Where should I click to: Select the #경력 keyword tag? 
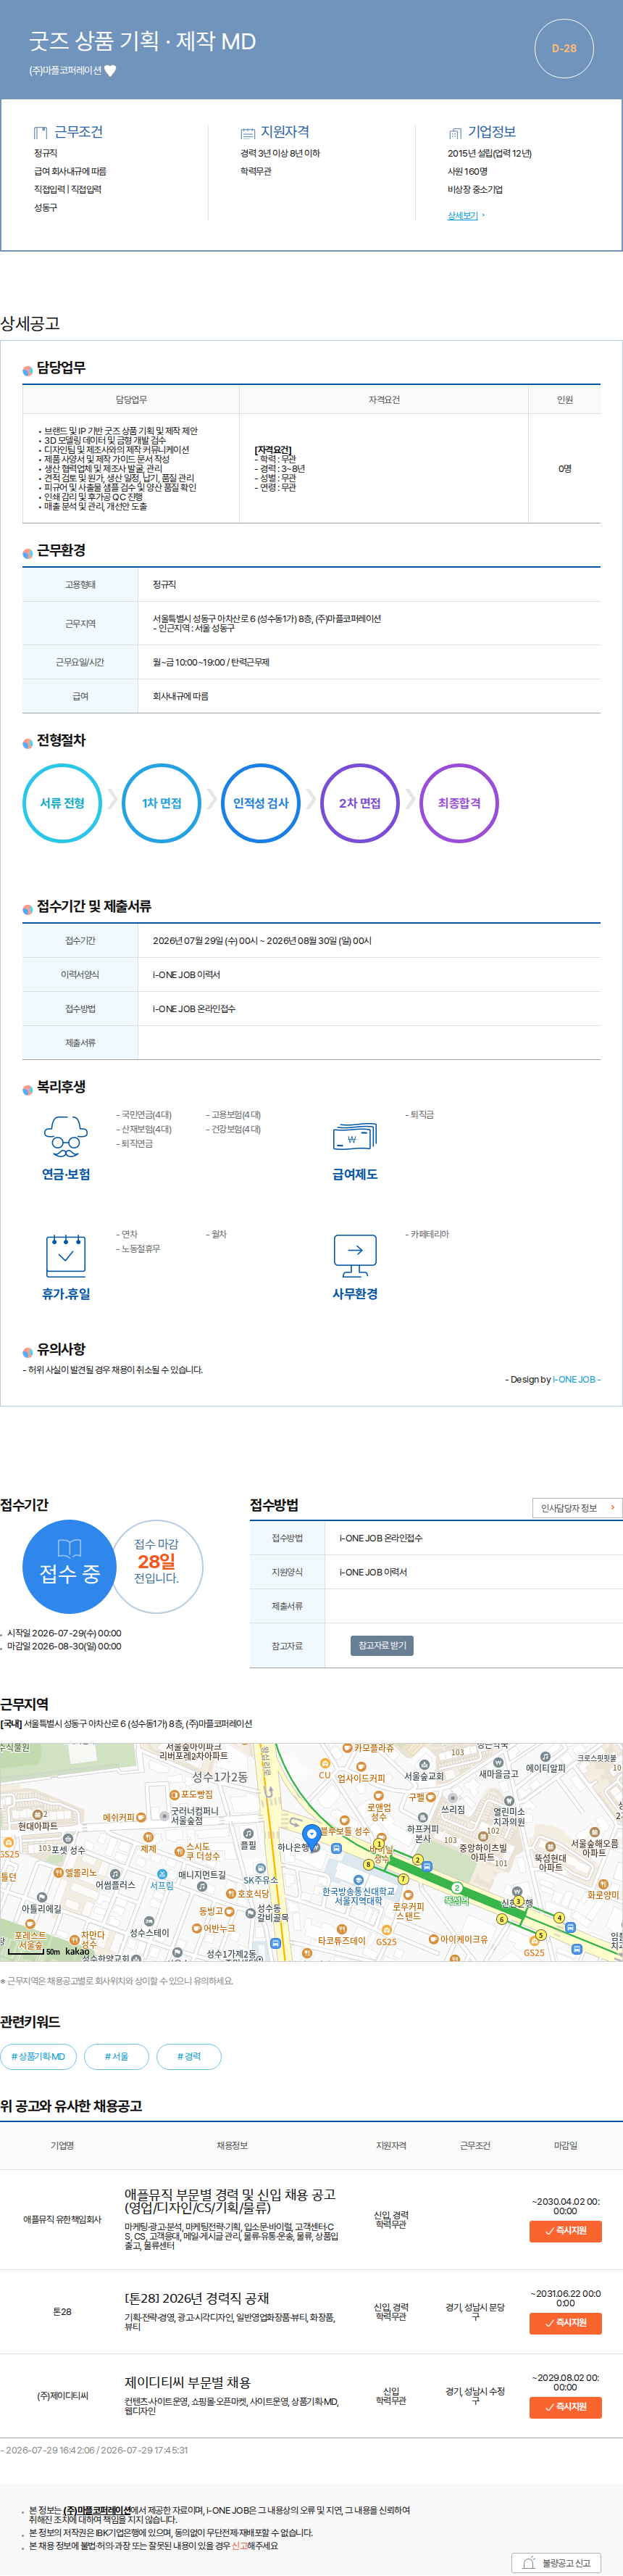188,2056
